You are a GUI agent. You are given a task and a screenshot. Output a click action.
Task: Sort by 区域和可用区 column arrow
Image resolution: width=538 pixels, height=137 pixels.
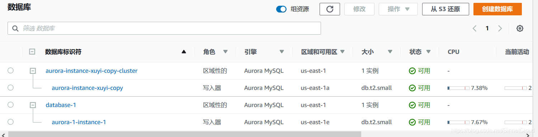point(342,52)
